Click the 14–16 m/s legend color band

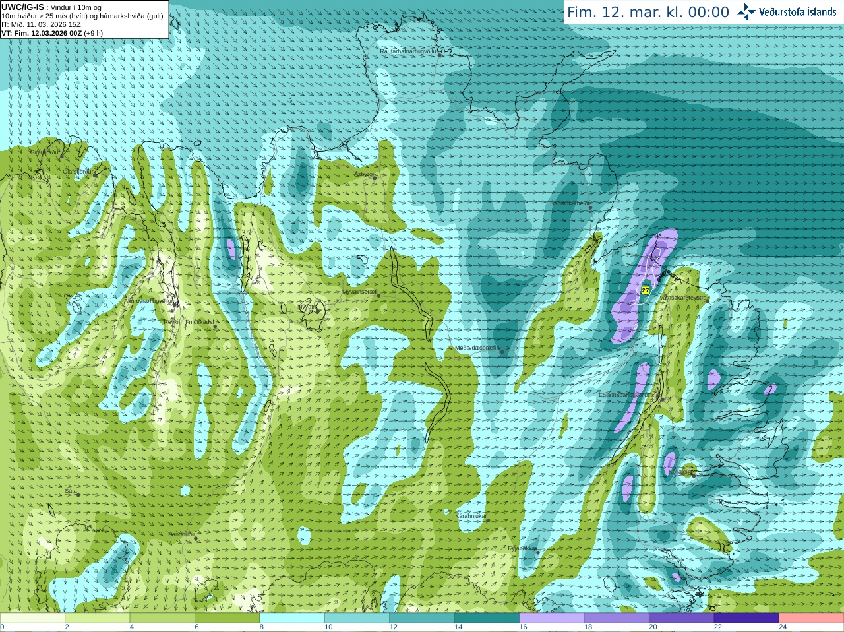click(x=487, y=618)
